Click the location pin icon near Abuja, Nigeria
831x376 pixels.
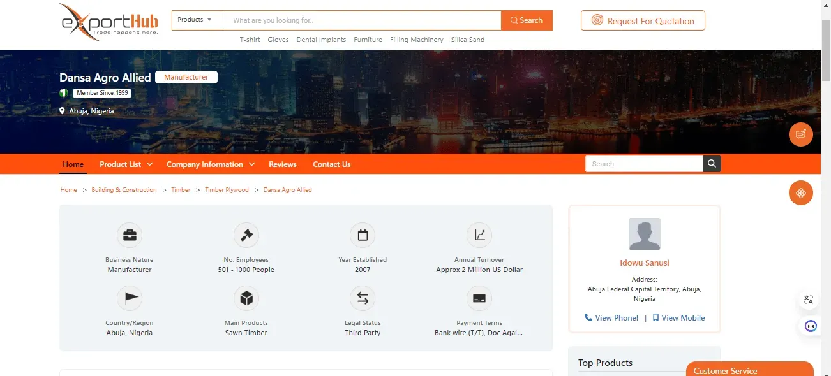63,111
